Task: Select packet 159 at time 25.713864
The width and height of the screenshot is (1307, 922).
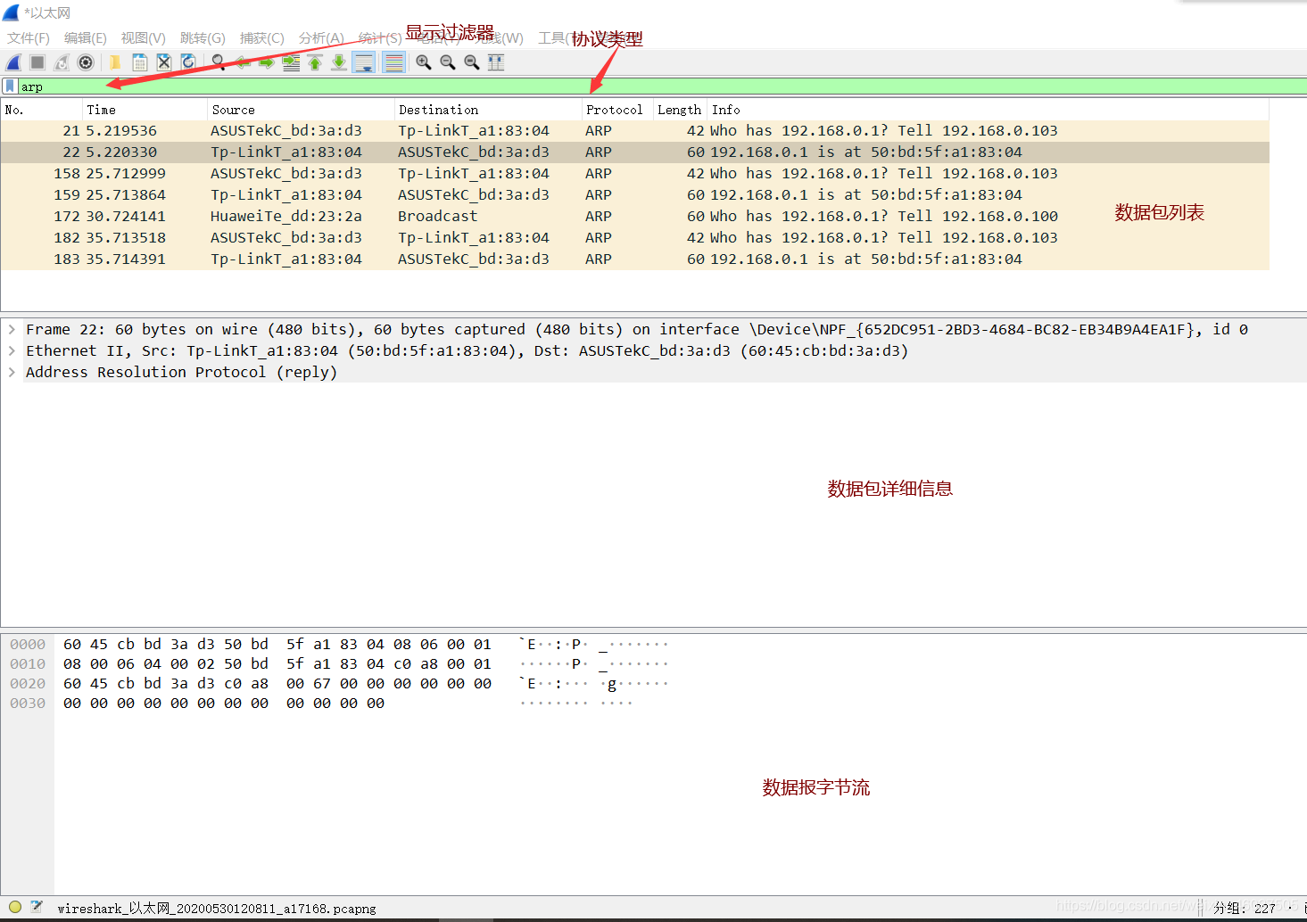Action: click(x=634, y=195)
